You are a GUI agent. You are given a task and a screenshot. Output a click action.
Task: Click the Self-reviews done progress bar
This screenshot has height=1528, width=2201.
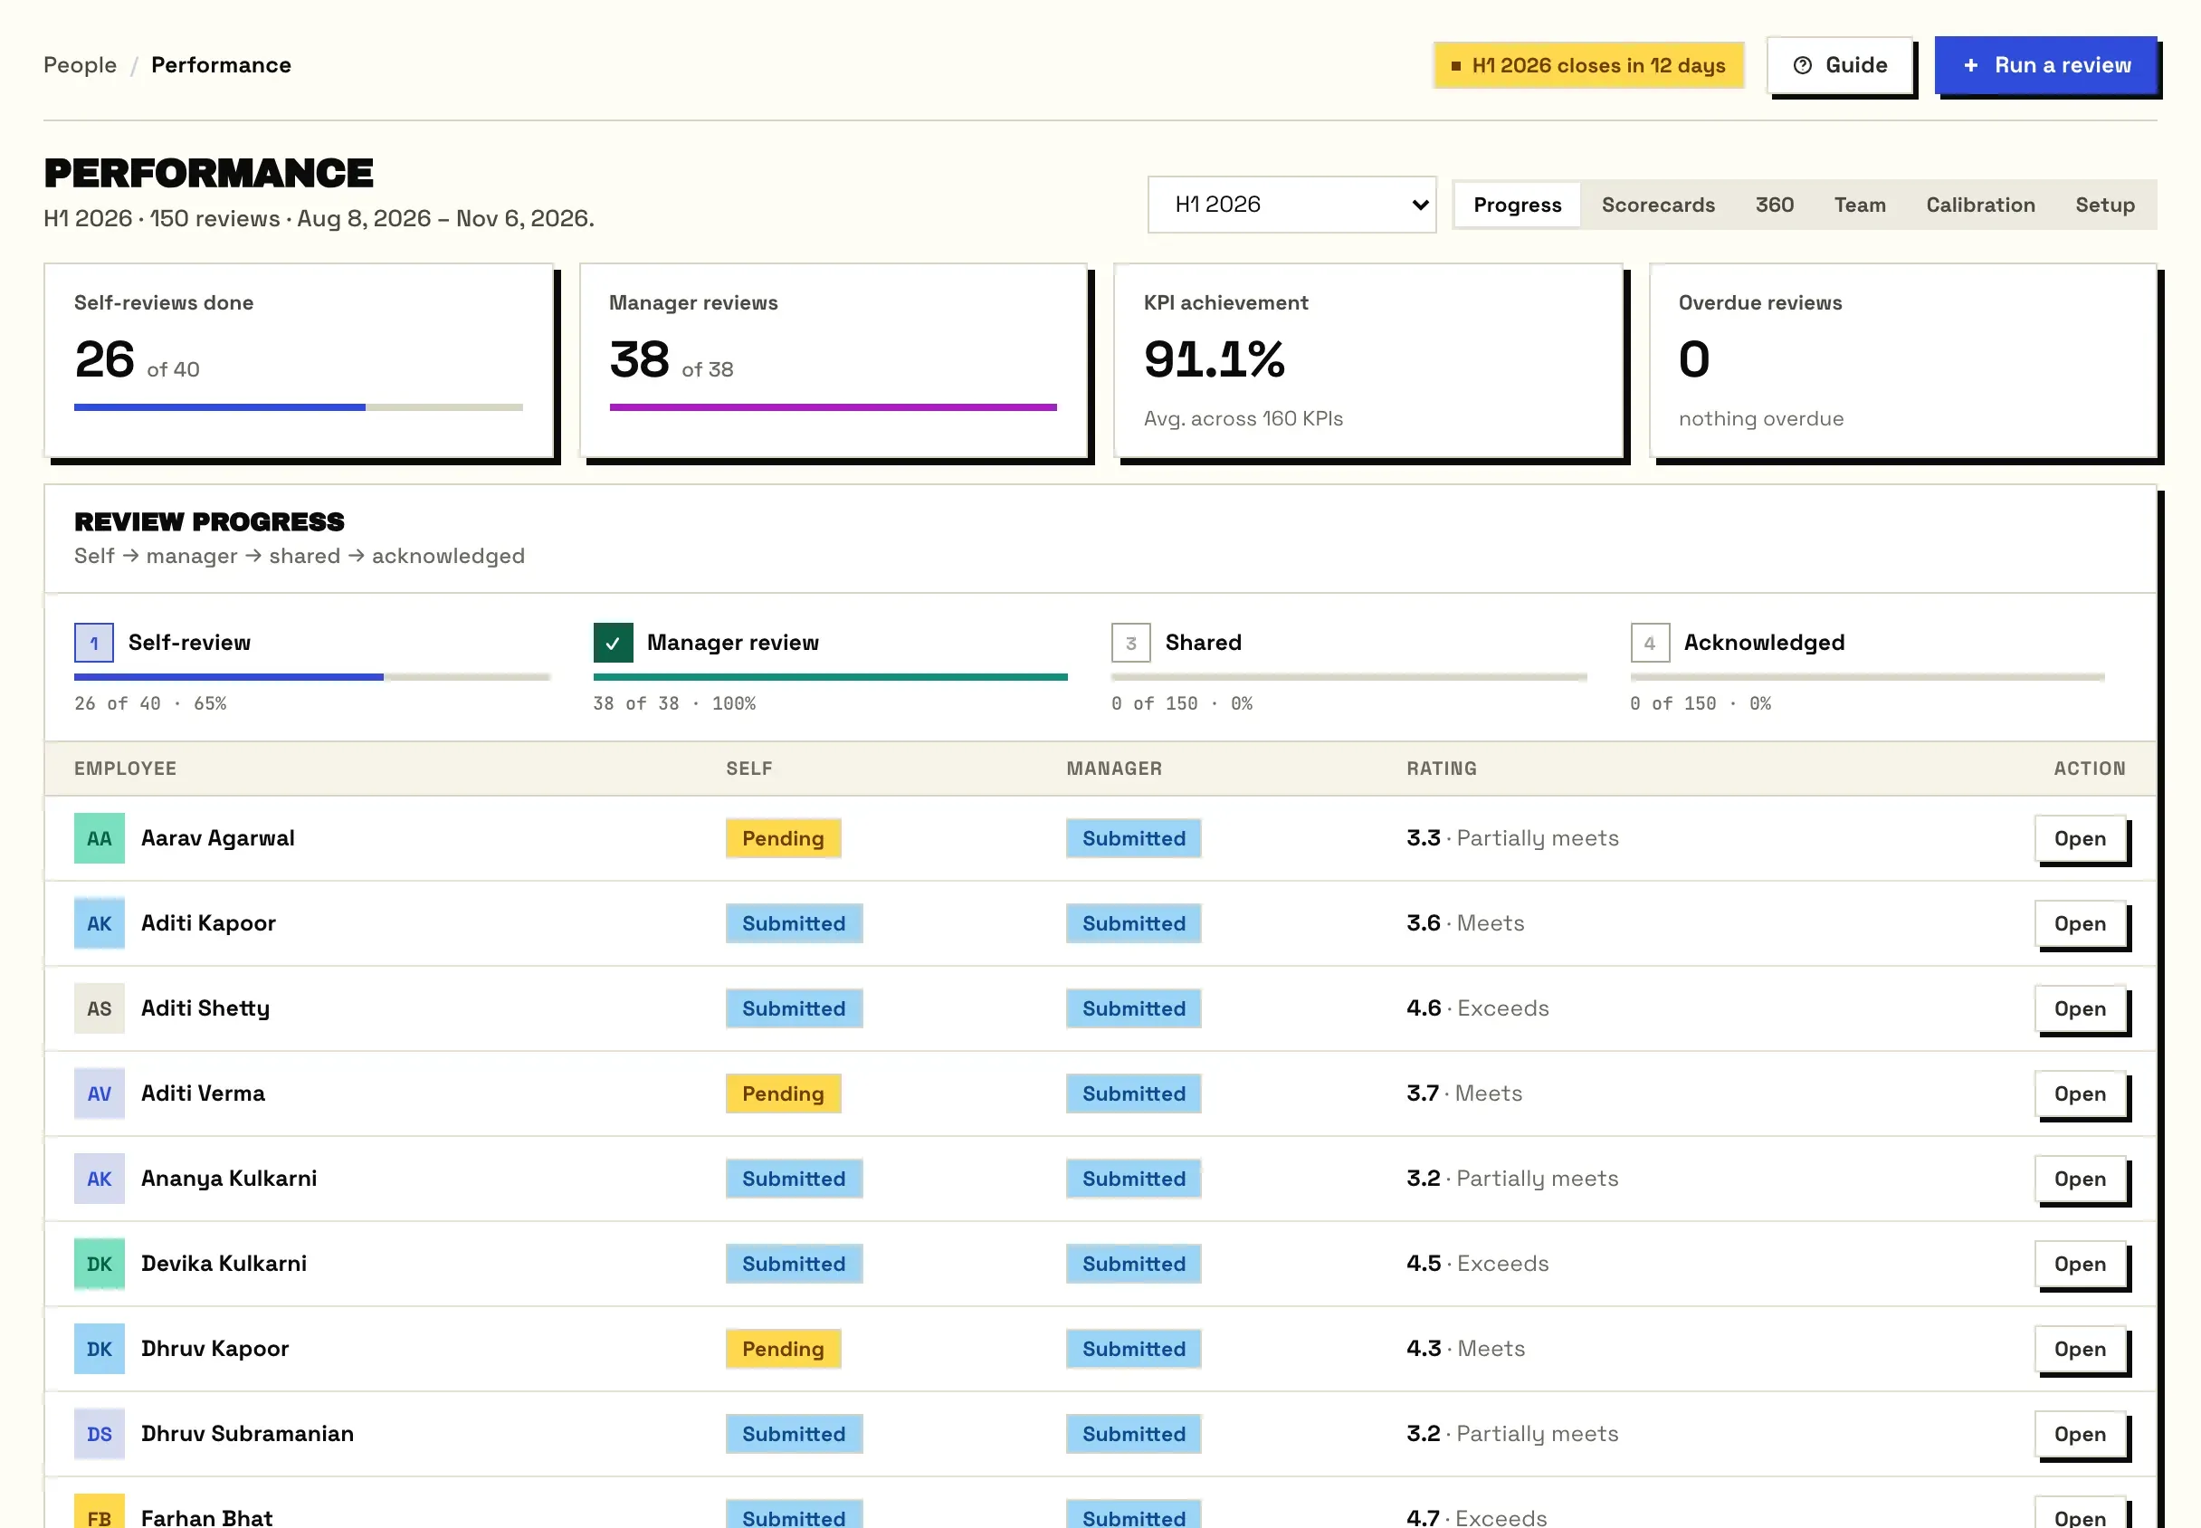pos(299,408)
